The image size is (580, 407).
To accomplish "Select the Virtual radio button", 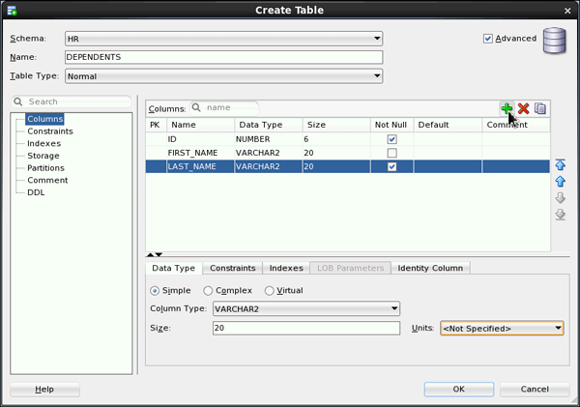I will click(269, 290).
